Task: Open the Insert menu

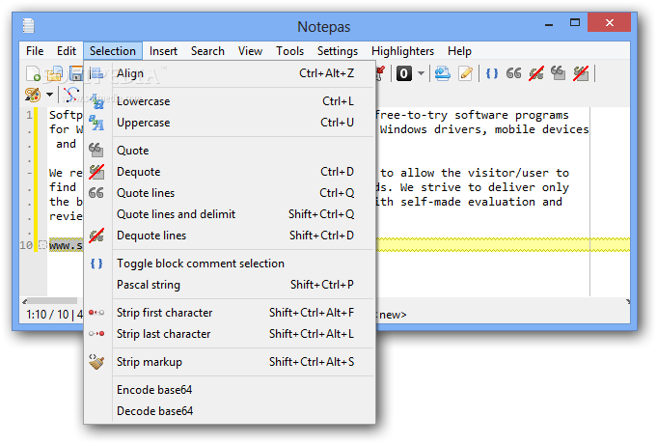Action: pyautogui.click(x=163, y=51)
